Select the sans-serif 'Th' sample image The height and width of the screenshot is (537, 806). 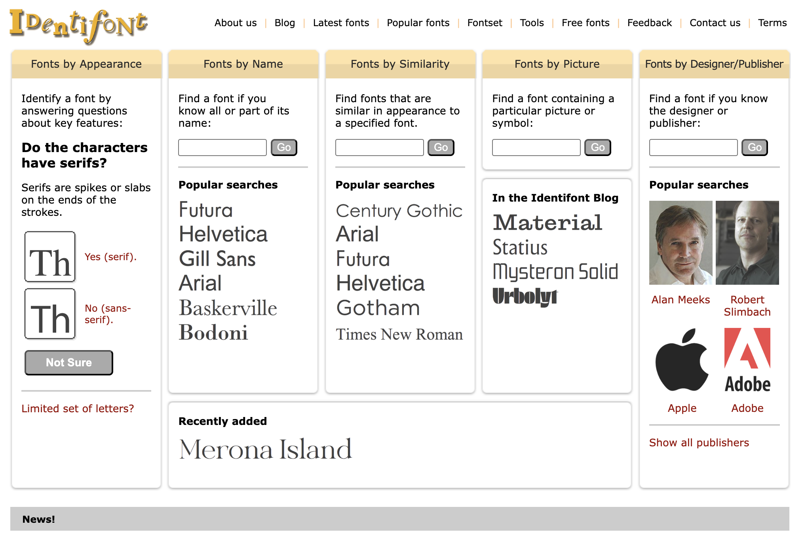[x=50, y=314]
